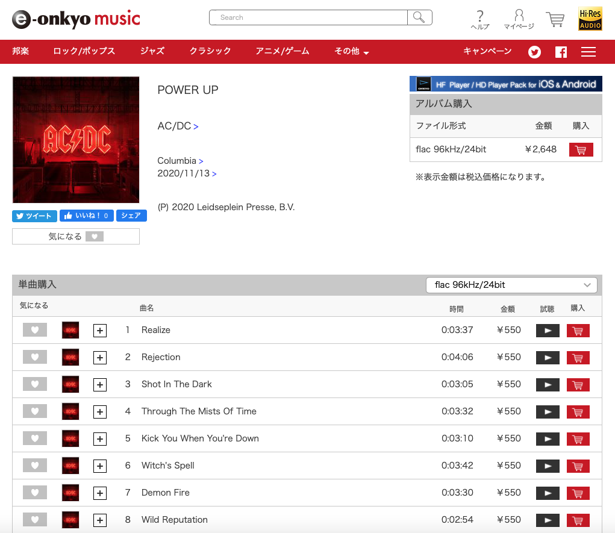615x533 pixels.
Task: Open the 2020/11/13 release date link
Action: (187, 173)
